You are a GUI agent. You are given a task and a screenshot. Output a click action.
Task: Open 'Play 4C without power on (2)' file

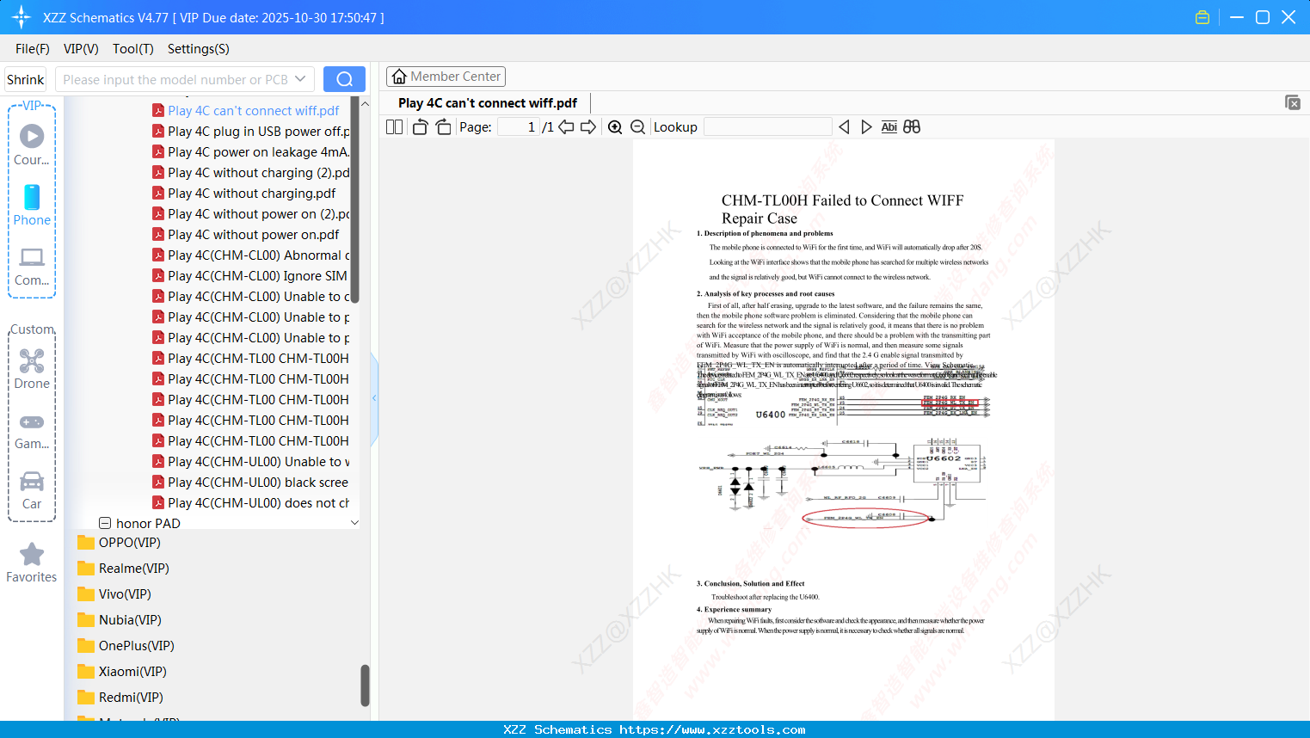pos(251,214)
